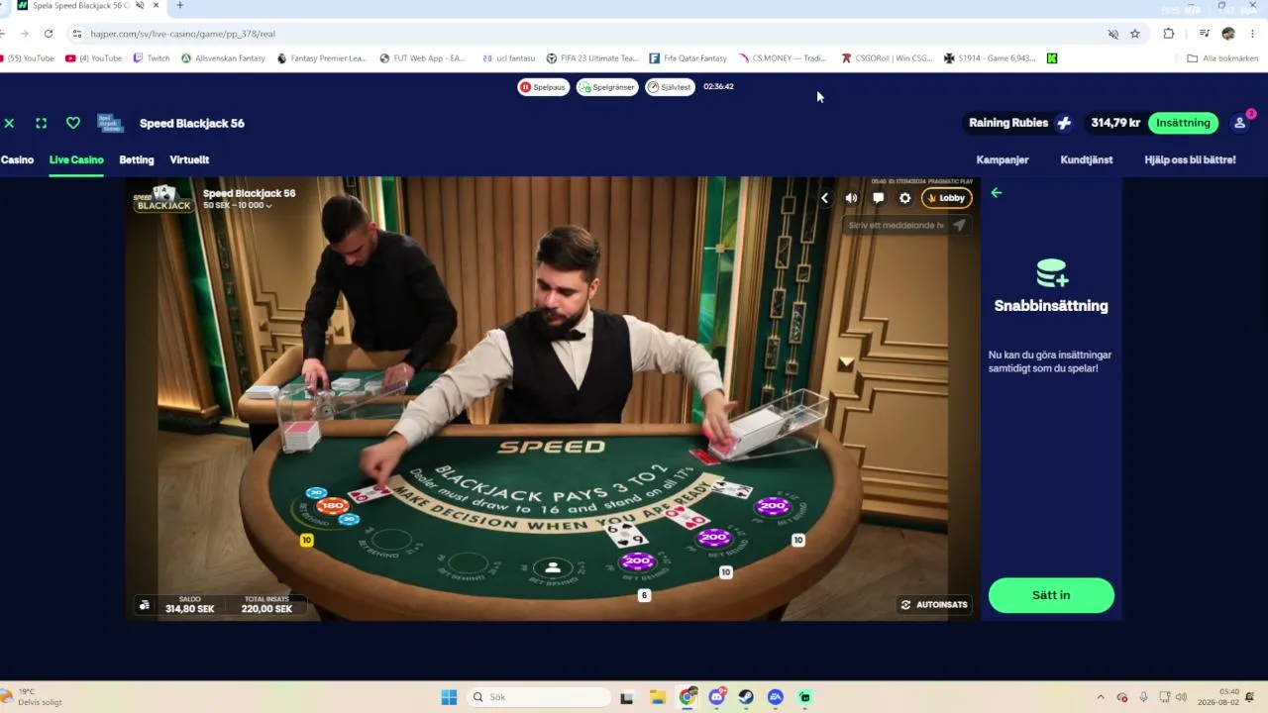The image size is (1268, 713).
Task: Open Discord from the taskbar
Action: pyautogui.click(x=717, y=697)
